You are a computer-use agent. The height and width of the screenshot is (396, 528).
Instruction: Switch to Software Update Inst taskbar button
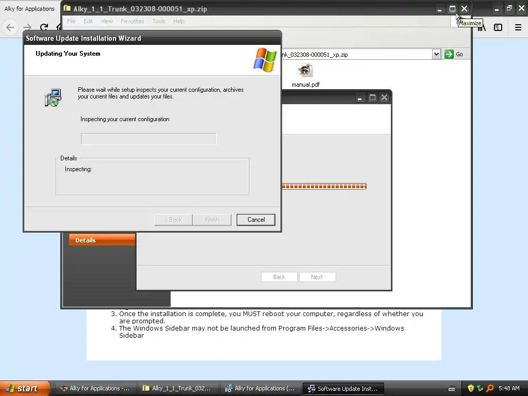pos(343,388)
